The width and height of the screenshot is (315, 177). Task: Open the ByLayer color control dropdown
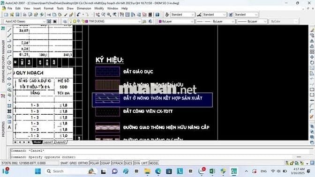(176, 21)
